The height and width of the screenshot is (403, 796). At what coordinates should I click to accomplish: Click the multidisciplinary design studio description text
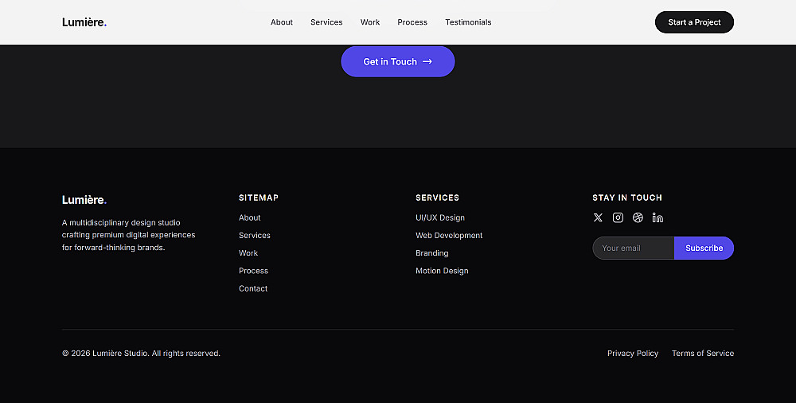click(x=128, y=235)
